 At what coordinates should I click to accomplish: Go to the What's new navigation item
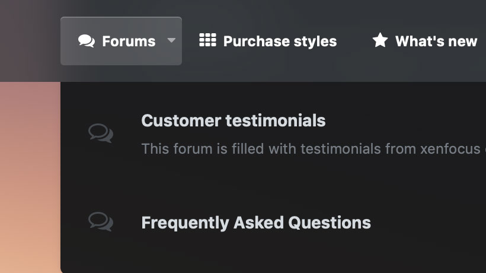click(x=436, y=42)
